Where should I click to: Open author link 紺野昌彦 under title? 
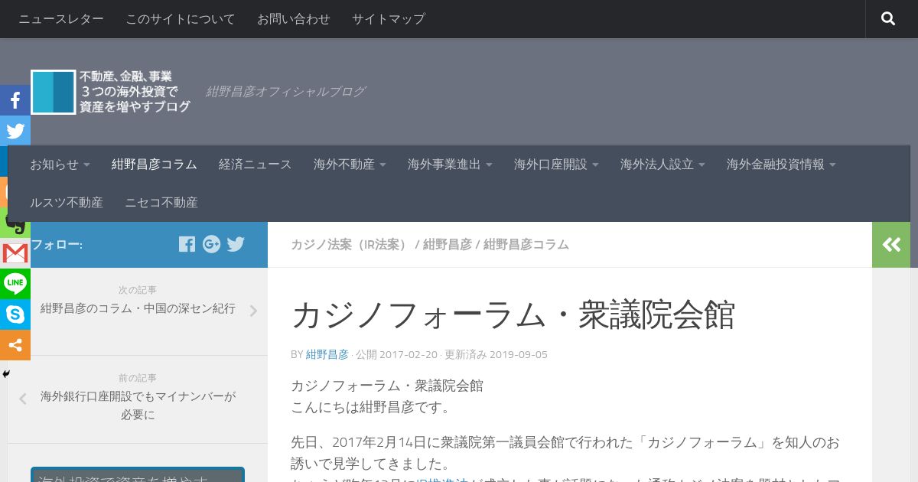click(x=327, y=354)
